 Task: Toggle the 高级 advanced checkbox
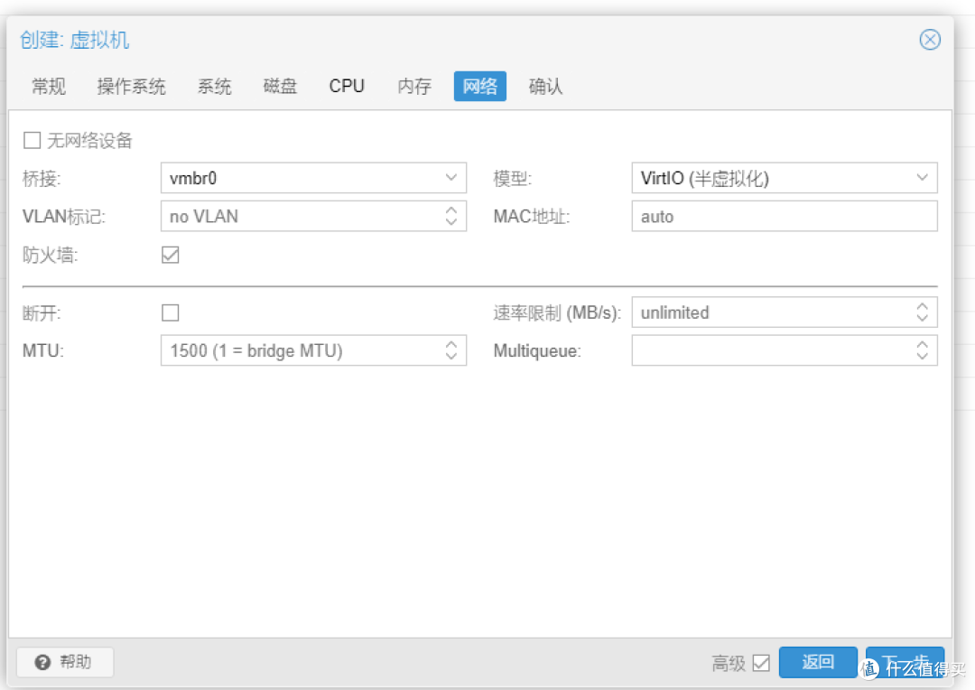761,663
